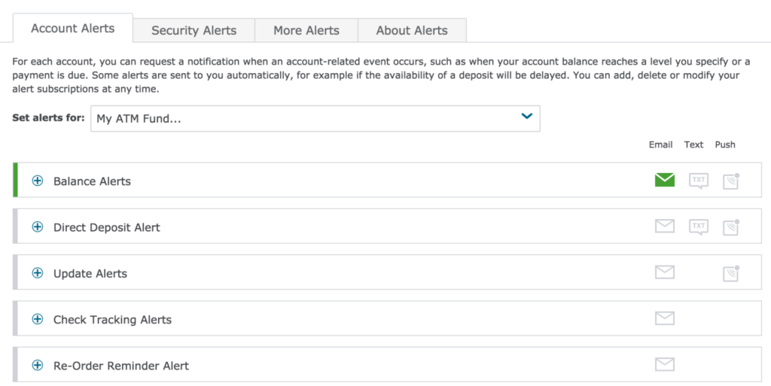Switch to the Security Alerts tab
This screenshot has height=386, width=771.
click(x=194, y=30)
